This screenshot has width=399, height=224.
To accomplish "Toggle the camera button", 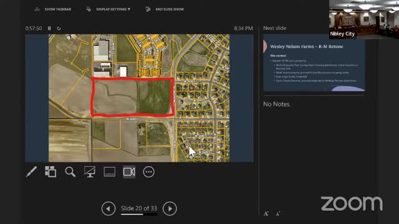I will pos(129,172).
